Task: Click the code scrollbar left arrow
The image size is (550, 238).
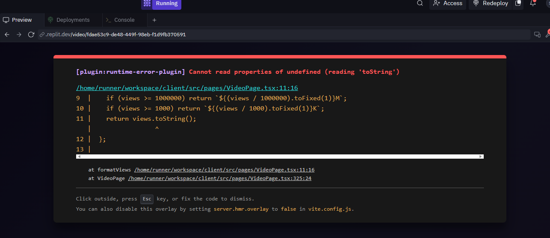Action: pos(79,157)
